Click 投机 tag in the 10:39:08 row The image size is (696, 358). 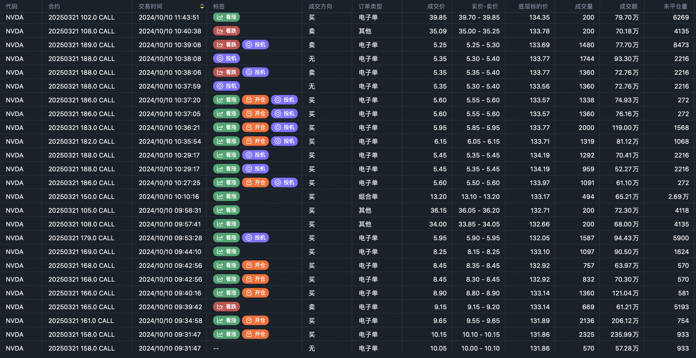(255, 45)
